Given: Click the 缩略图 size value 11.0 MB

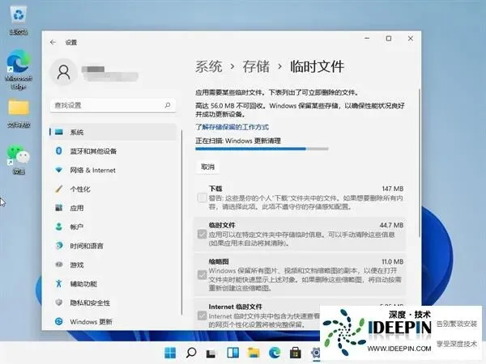Looking at the screenshot, I should [x=392, y=261].
